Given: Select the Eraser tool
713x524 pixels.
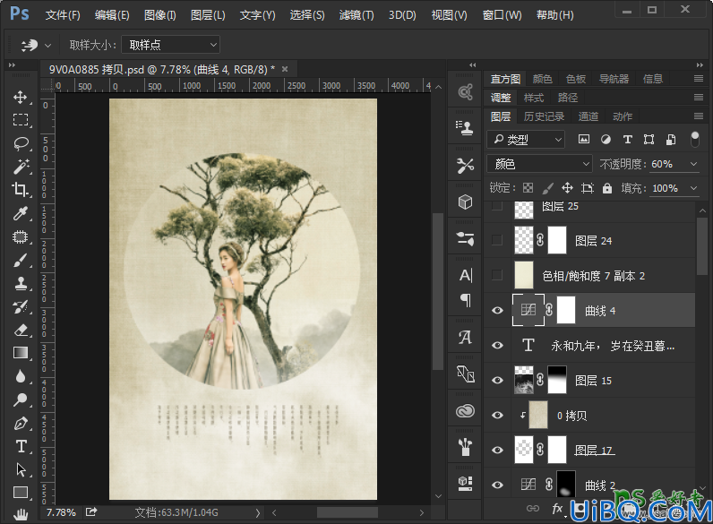Looking at the screenshot, I should pos(20,331).
